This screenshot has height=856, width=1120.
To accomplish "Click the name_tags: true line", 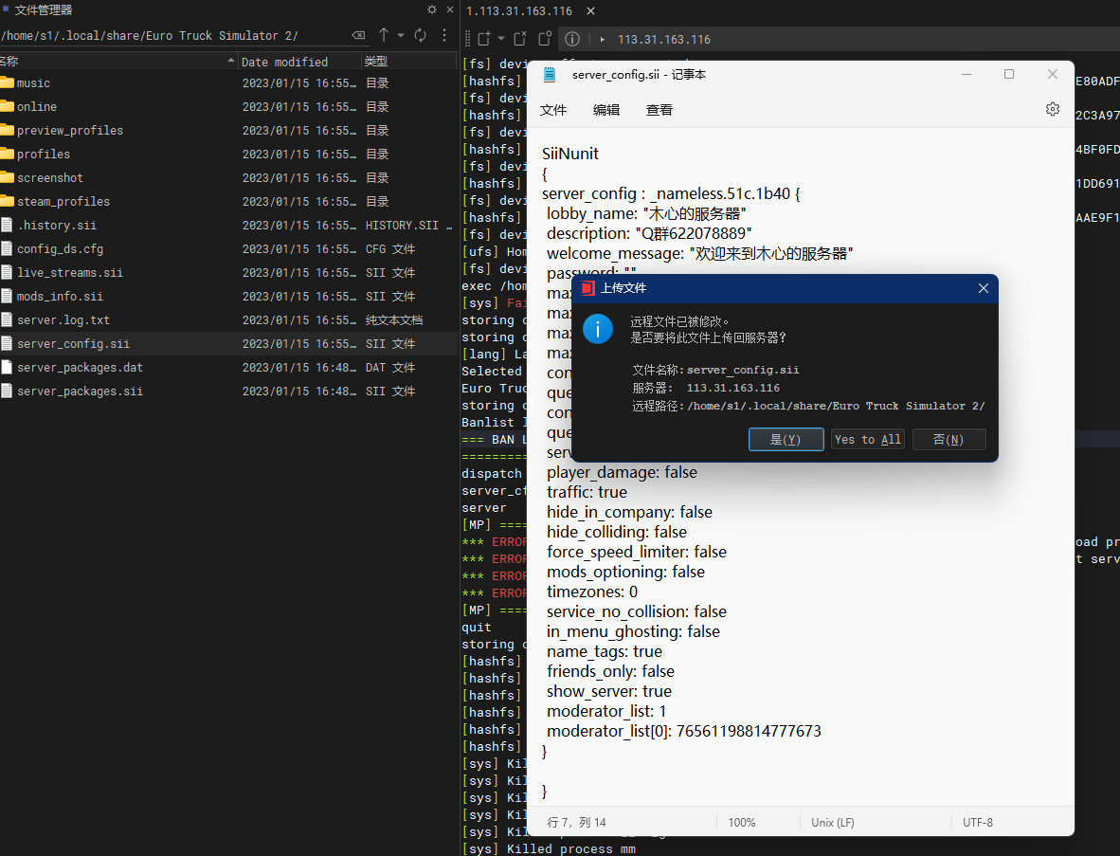I will [x=605, y=651].
